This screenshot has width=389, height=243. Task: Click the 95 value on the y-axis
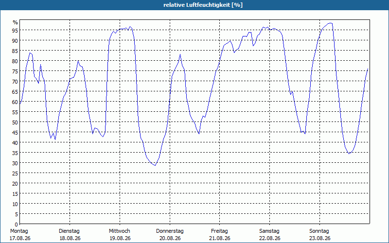[15, 31]
